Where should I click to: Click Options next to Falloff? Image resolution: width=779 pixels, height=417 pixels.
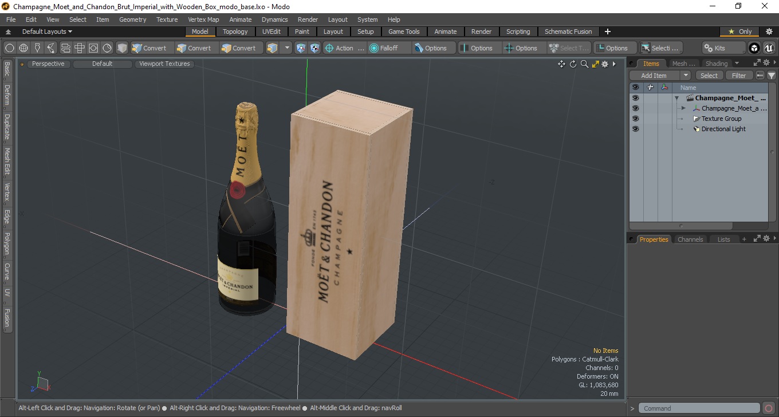[434, 48]
